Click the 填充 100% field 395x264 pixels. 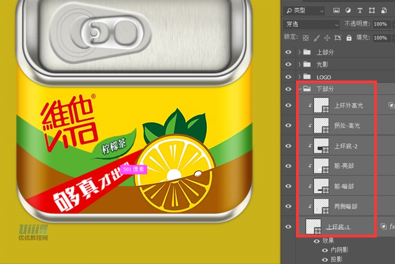(x=381, y=38)
